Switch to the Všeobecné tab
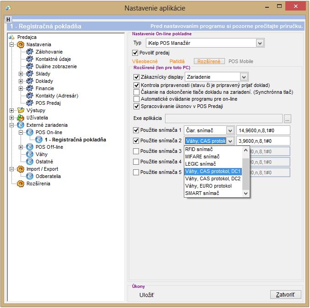 pos(145,61)
